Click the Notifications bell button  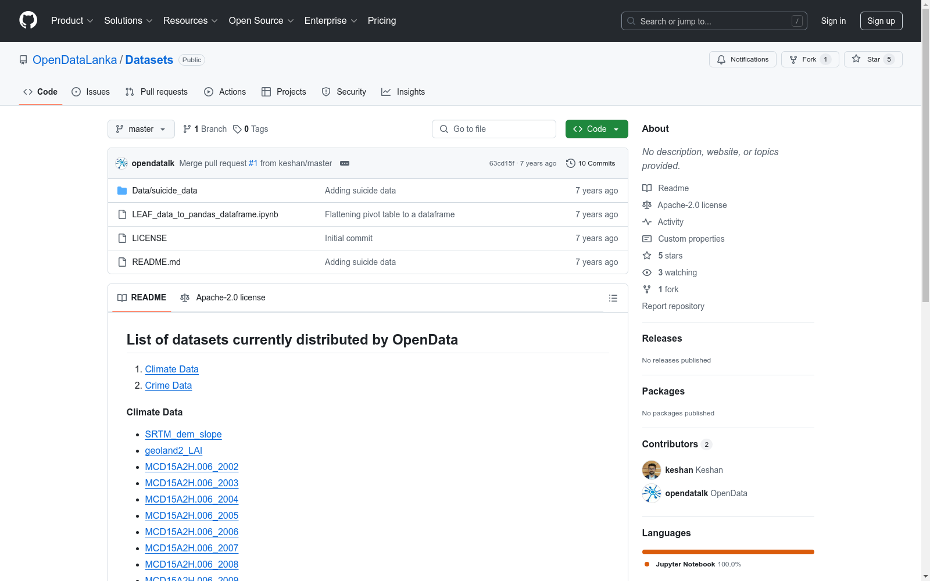tap(742, 59)
